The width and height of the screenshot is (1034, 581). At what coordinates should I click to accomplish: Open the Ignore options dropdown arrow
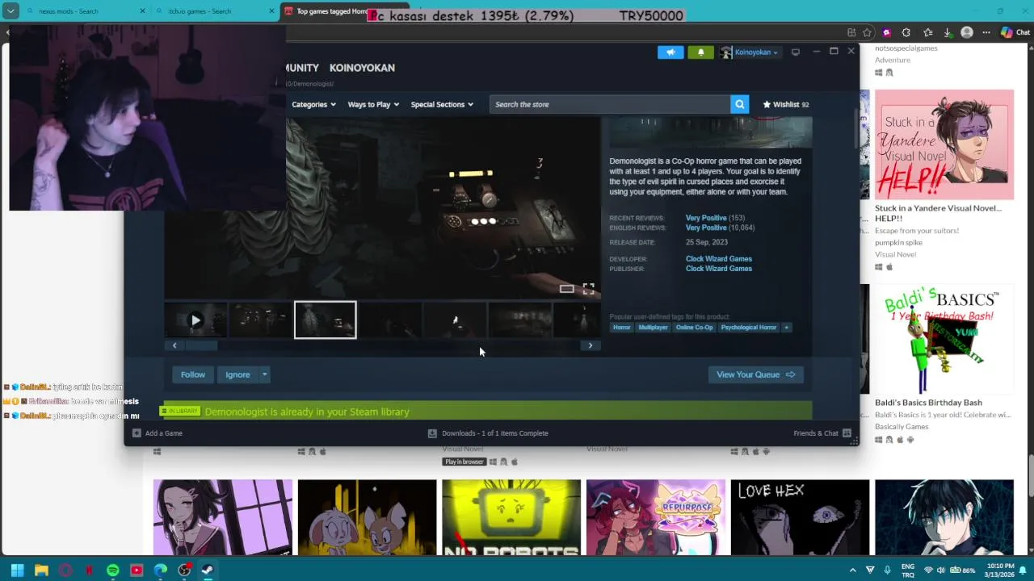pyautogui.click(x=264, y=374)
